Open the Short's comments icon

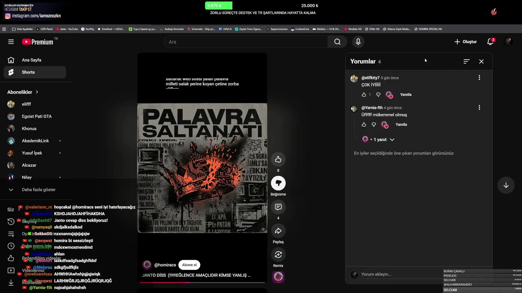click(278, 207)
